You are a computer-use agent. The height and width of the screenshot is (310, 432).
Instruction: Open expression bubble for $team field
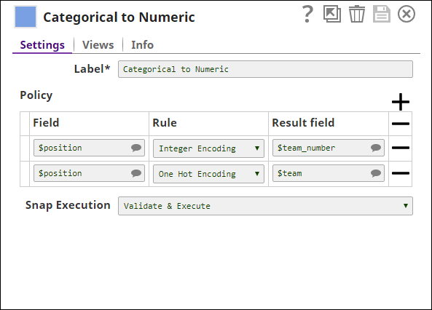tap(376, 173)
